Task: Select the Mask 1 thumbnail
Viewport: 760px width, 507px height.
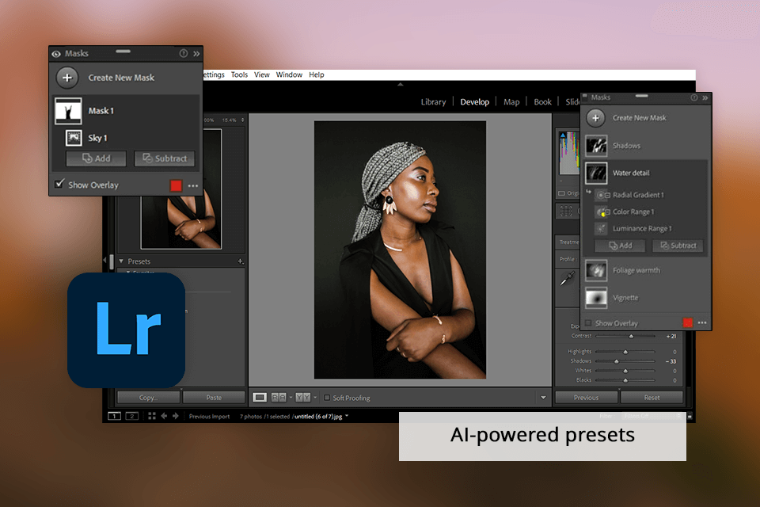Action: point(68,111)
